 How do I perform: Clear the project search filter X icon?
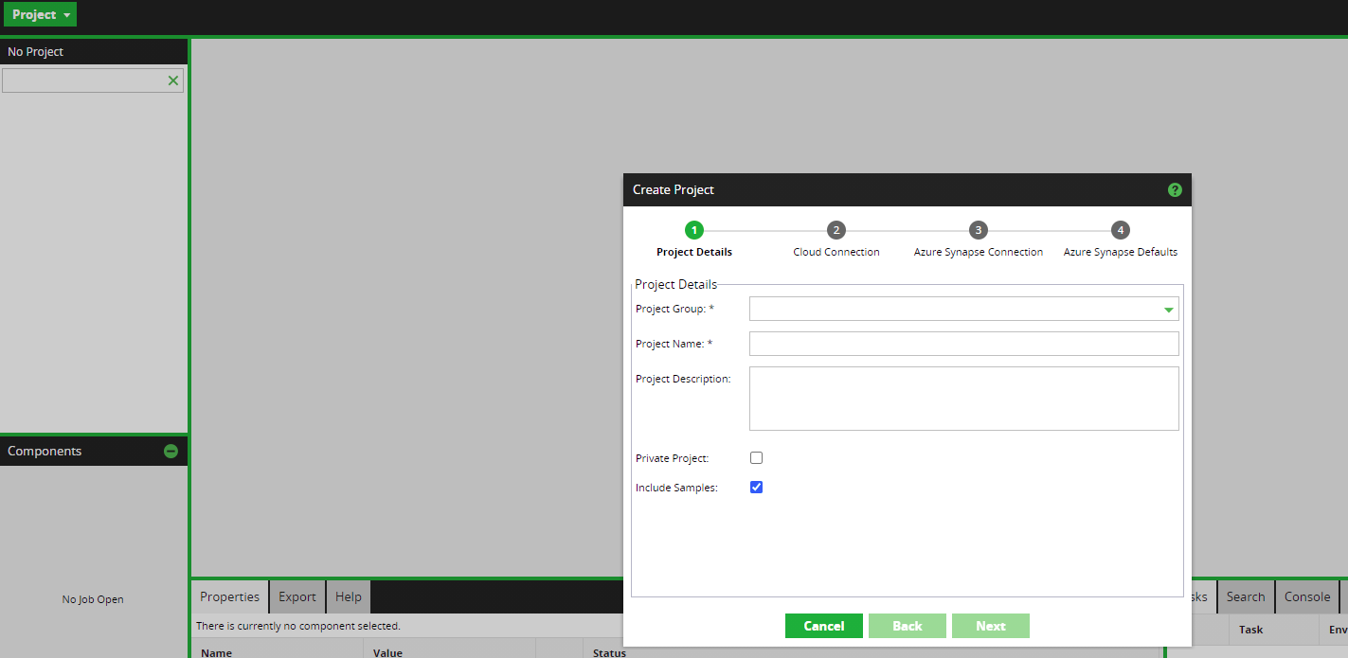173,80
